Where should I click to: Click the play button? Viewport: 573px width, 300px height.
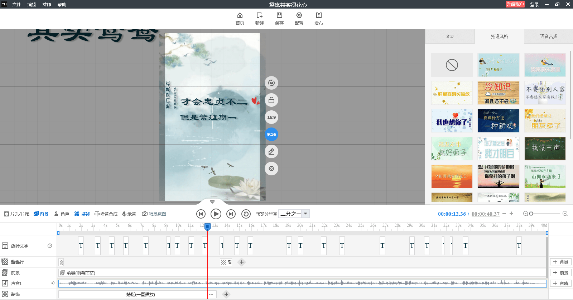(x=216, y=214)
